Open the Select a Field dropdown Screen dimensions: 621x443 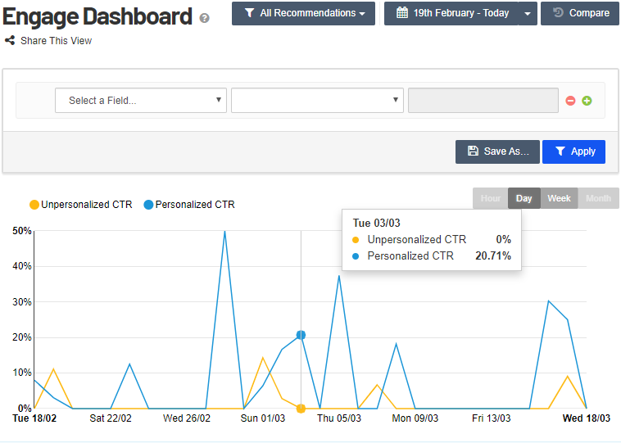[141, 101]
